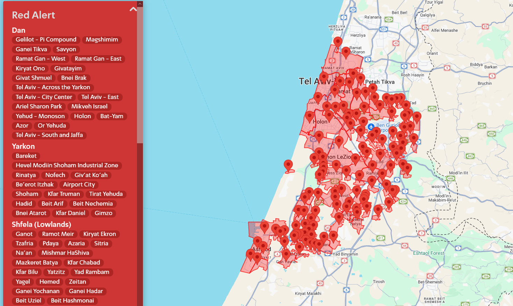Click the Bareket tag under Yarkon
513x306 pixels.
click(26, 156)
